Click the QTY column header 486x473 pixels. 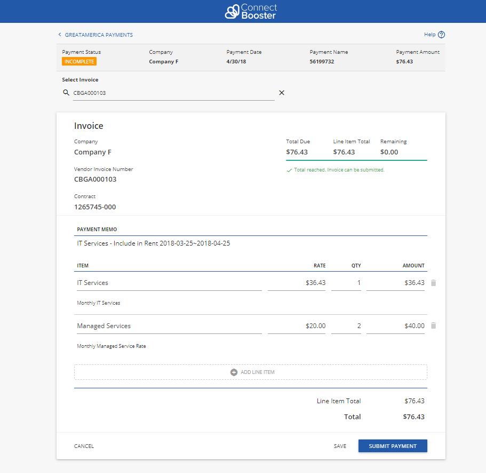pos(356,266)
